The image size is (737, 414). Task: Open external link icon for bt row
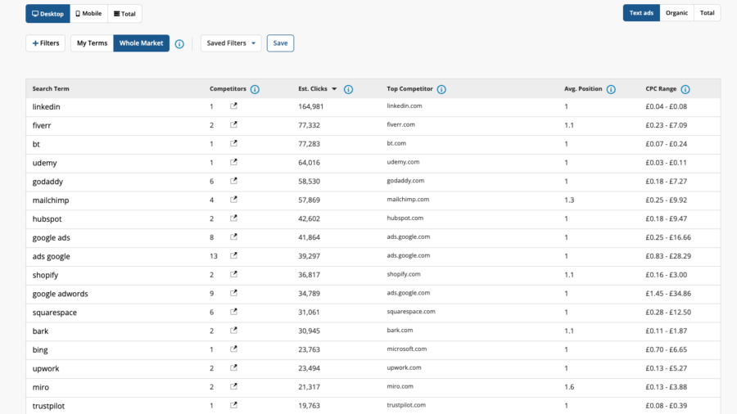click(x=233, y=144)
